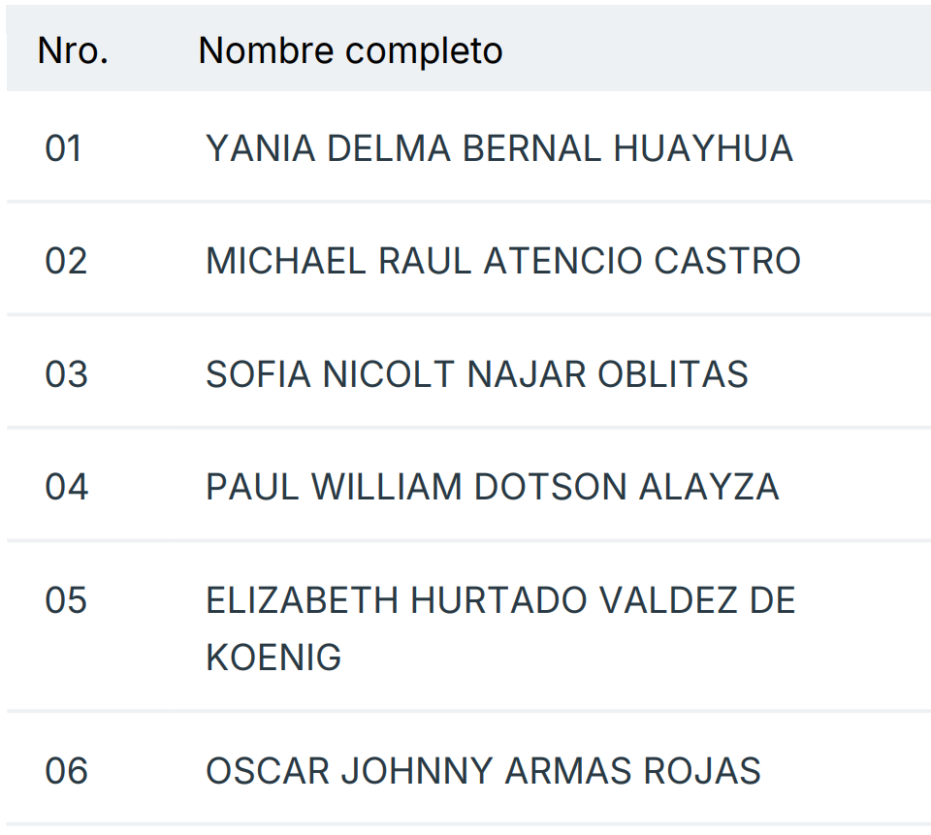The width and height of the screenshot is (931, 835).
Task: Click the surname CASTRO in row 02
Action: point(727,261)
